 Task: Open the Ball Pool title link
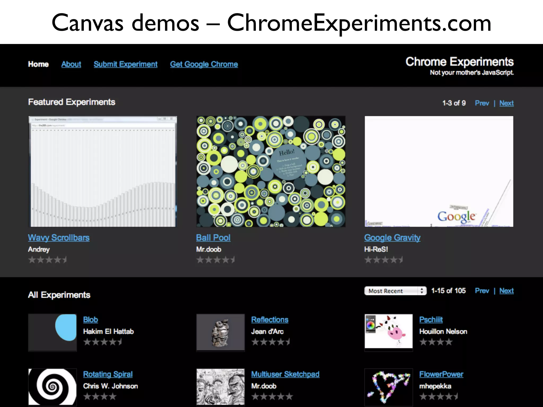[x=213, y=238]
